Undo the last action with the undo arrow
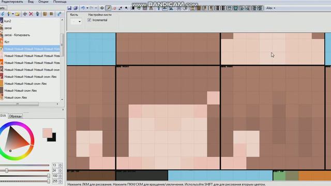 (83, 8)
